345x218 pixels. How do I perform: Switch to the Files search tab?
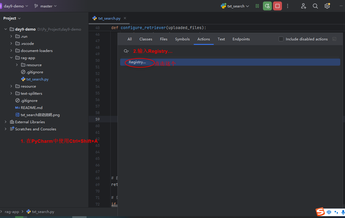click(x=164, y=39)
